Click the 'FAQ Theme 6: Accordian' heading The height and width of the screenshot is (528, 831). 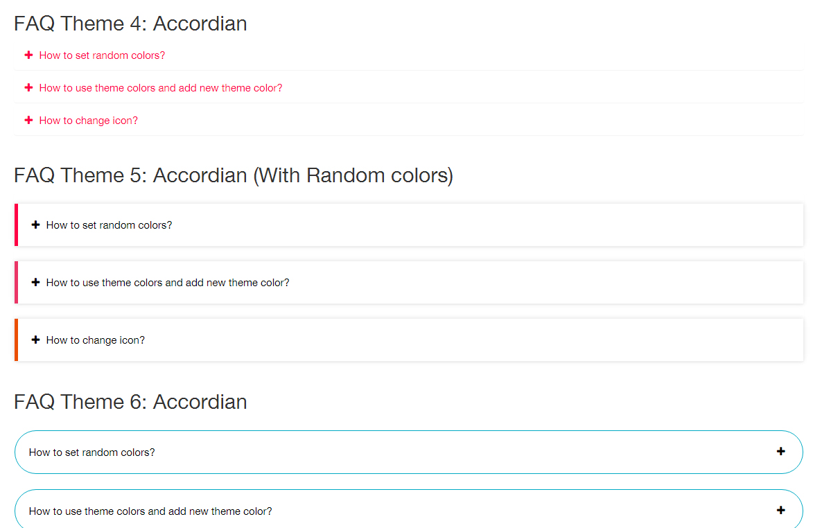click(x=130, y=402)
